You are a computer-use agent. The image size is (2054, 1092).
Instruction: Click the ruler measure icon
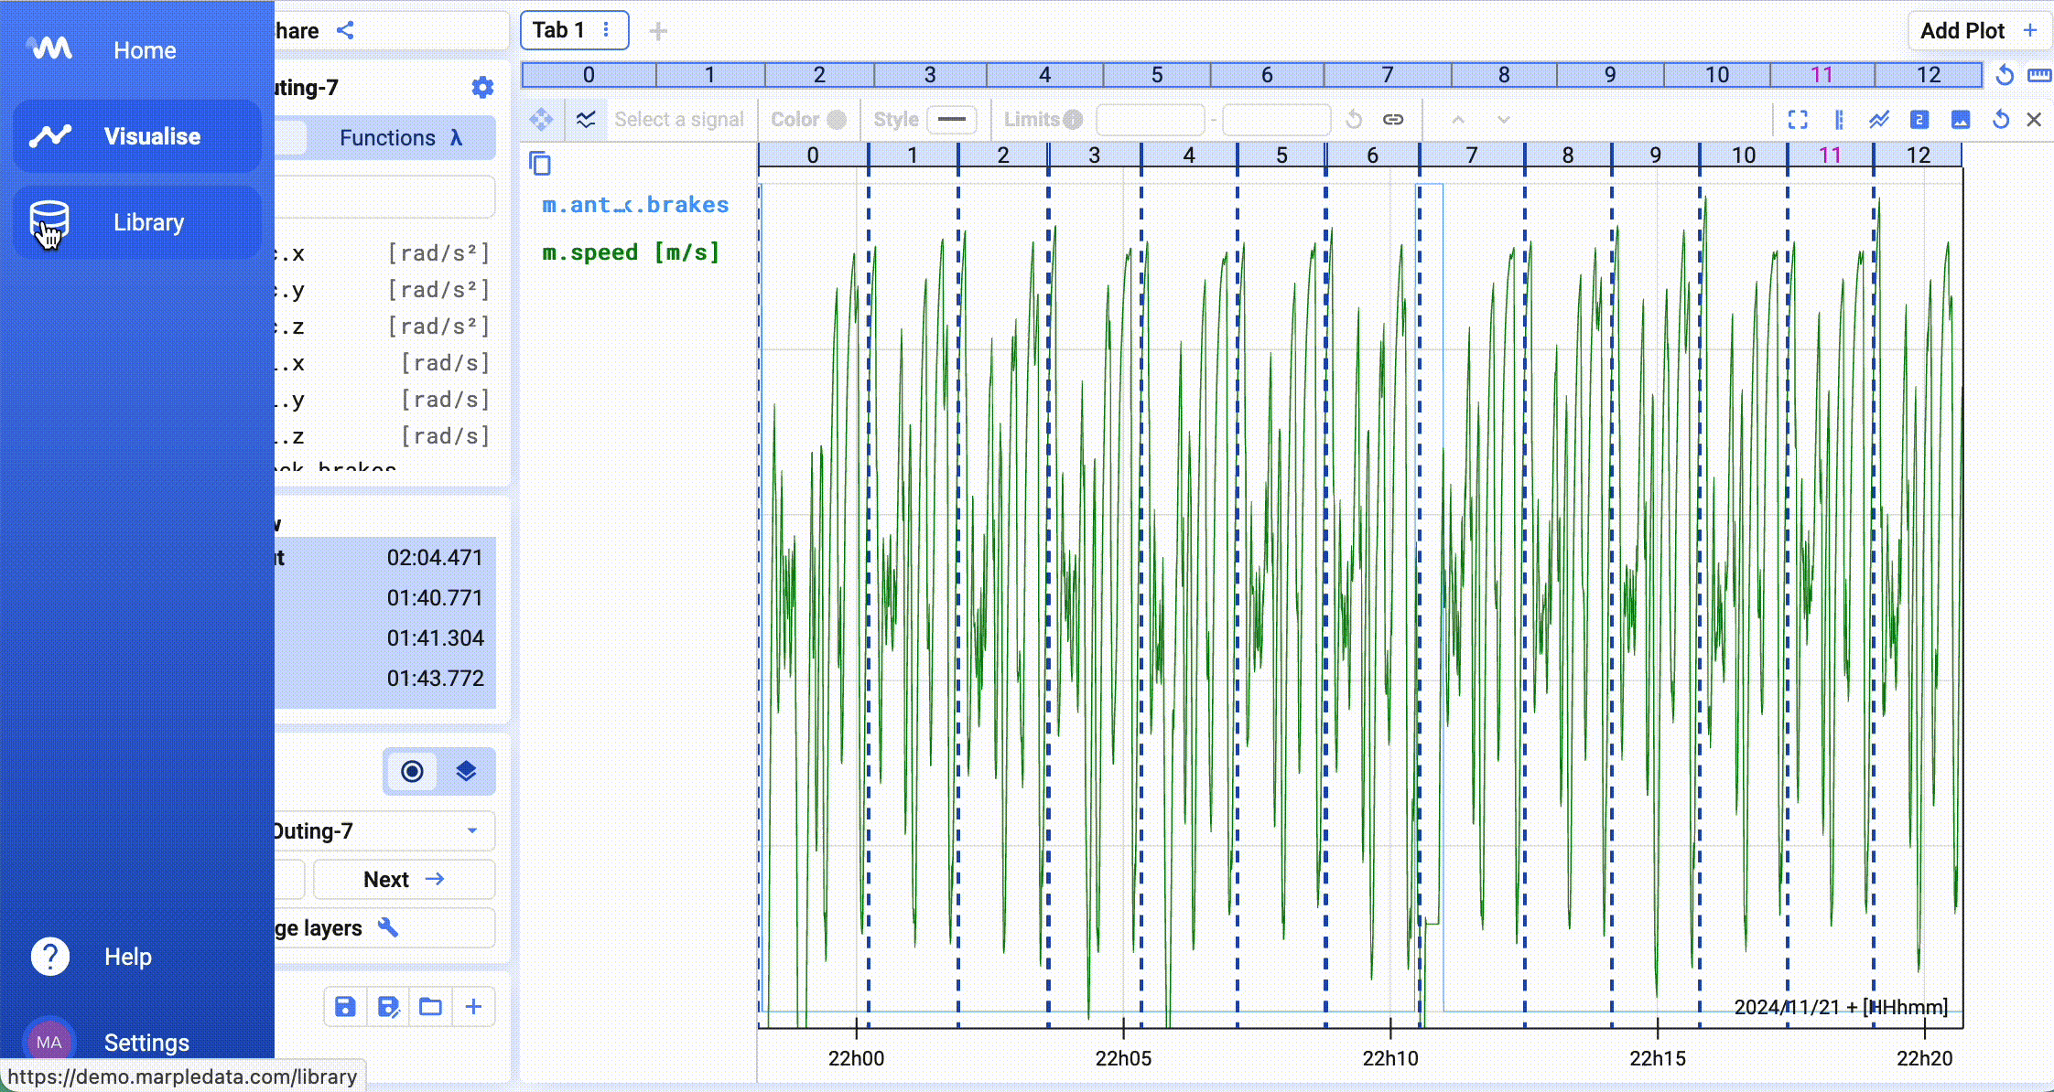pyautogui.click(x=2039, y=75)
